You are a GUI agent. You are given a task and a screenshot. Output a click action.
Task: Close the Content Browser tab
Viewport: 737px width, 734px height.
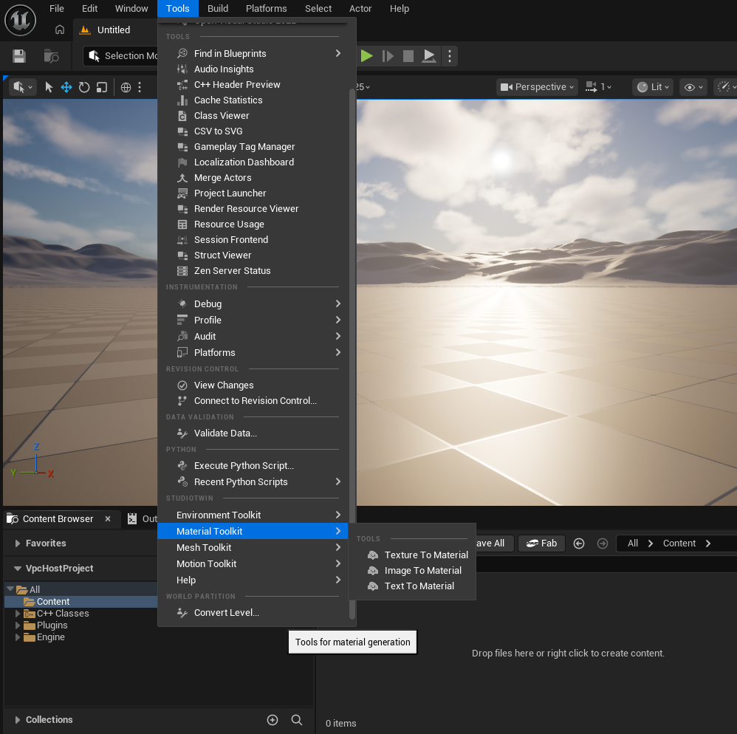pos(108,519)
